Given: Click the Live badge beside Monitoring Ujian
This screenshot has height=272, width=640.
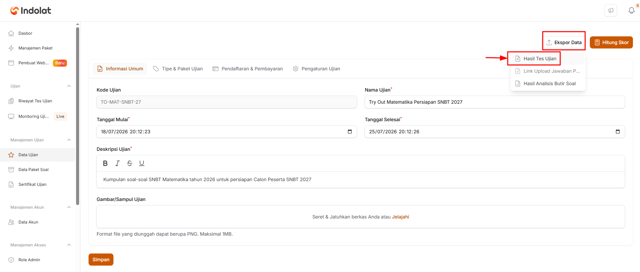Looking at the screenshot, I should tap(61, 116).
